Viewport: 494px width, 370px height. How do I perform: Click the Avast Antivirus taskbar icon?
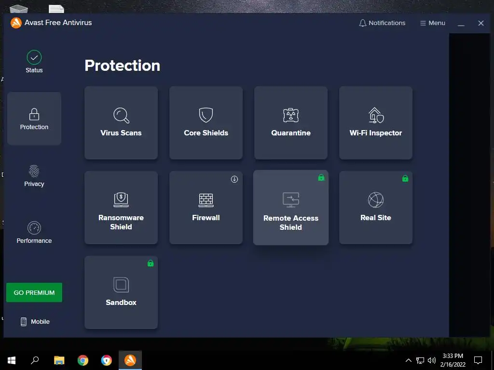pos(130,360)
